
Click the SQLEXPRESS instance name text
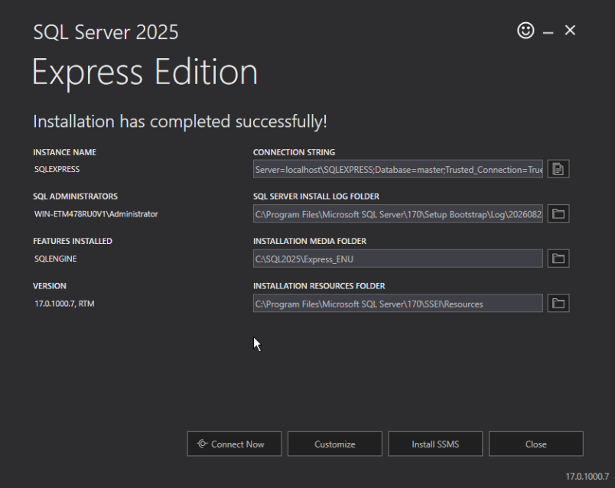point(57,169)
